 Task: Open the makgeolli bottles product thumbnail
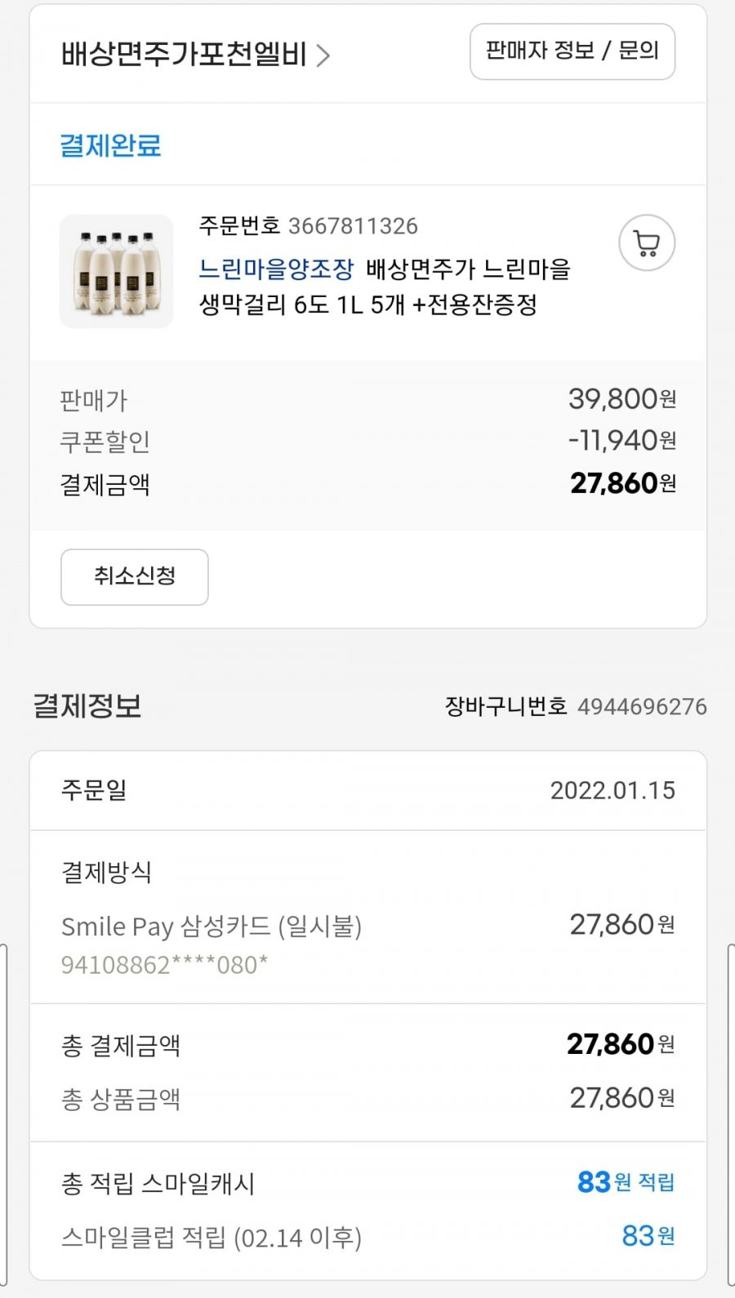click(x=117, y=271)
